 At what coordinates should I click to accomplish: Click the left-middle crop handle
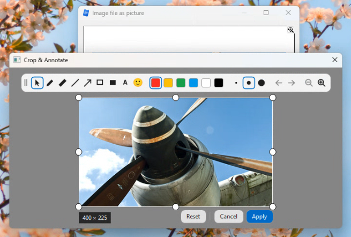pos(79,152)
